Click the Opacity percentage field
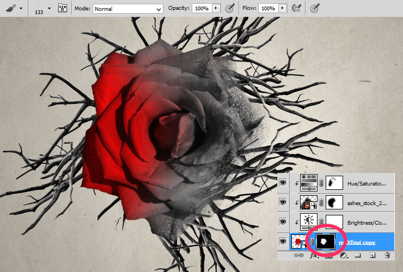 point(201,9)
